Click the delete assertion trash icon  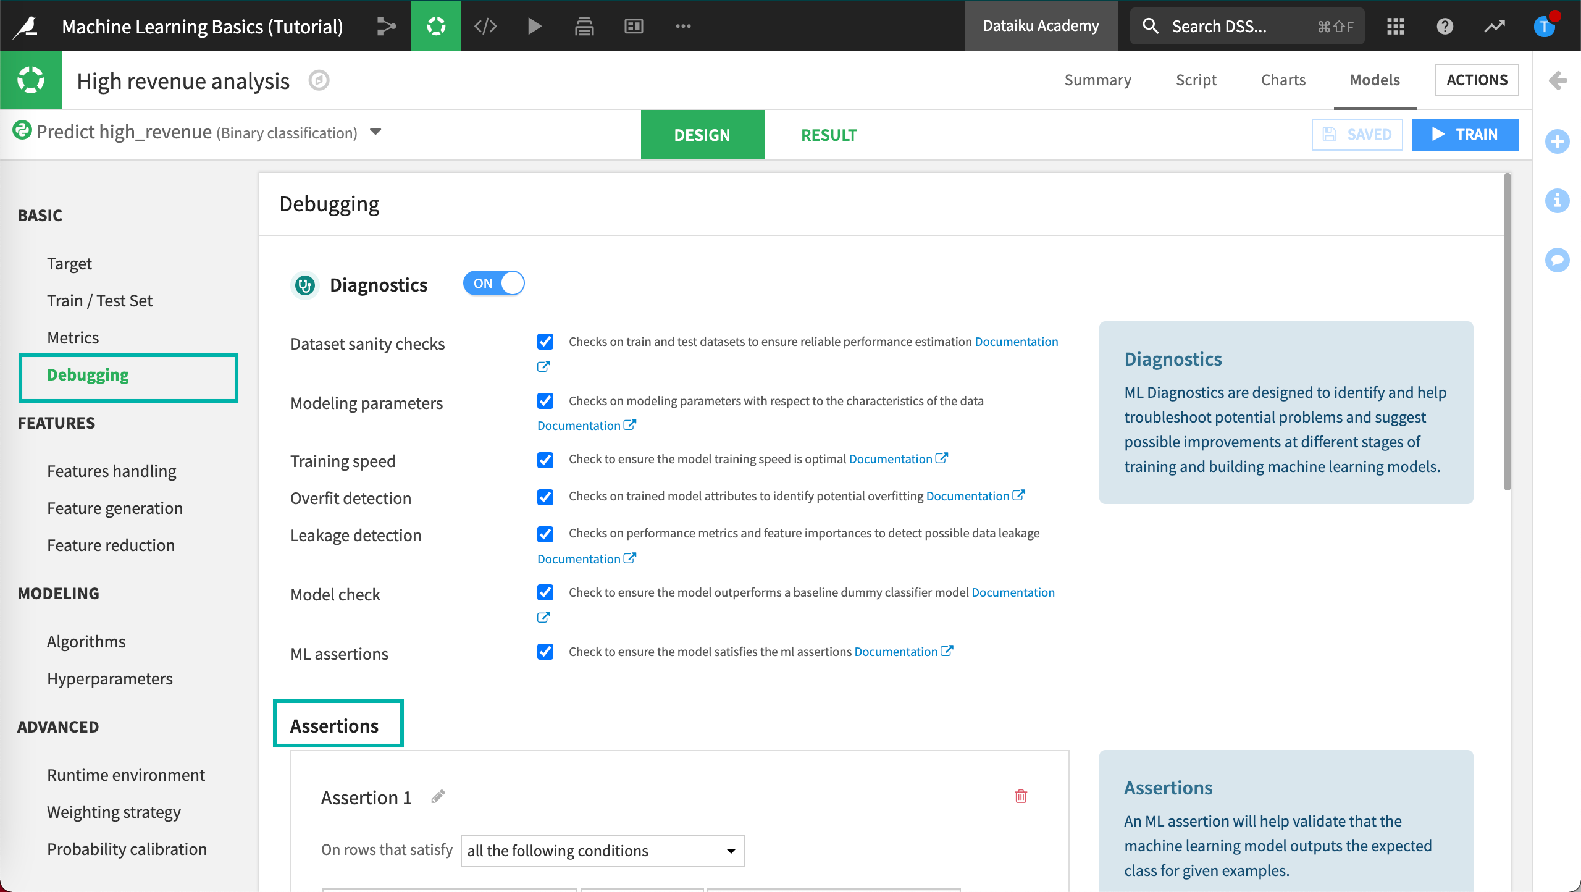pyautogui.click(x=1022, y=796)
